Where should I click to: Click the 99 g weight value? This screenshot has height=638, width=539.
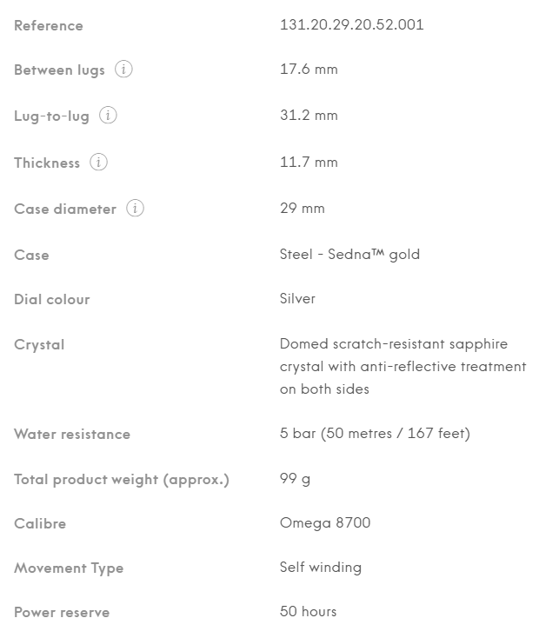point(295,479)
